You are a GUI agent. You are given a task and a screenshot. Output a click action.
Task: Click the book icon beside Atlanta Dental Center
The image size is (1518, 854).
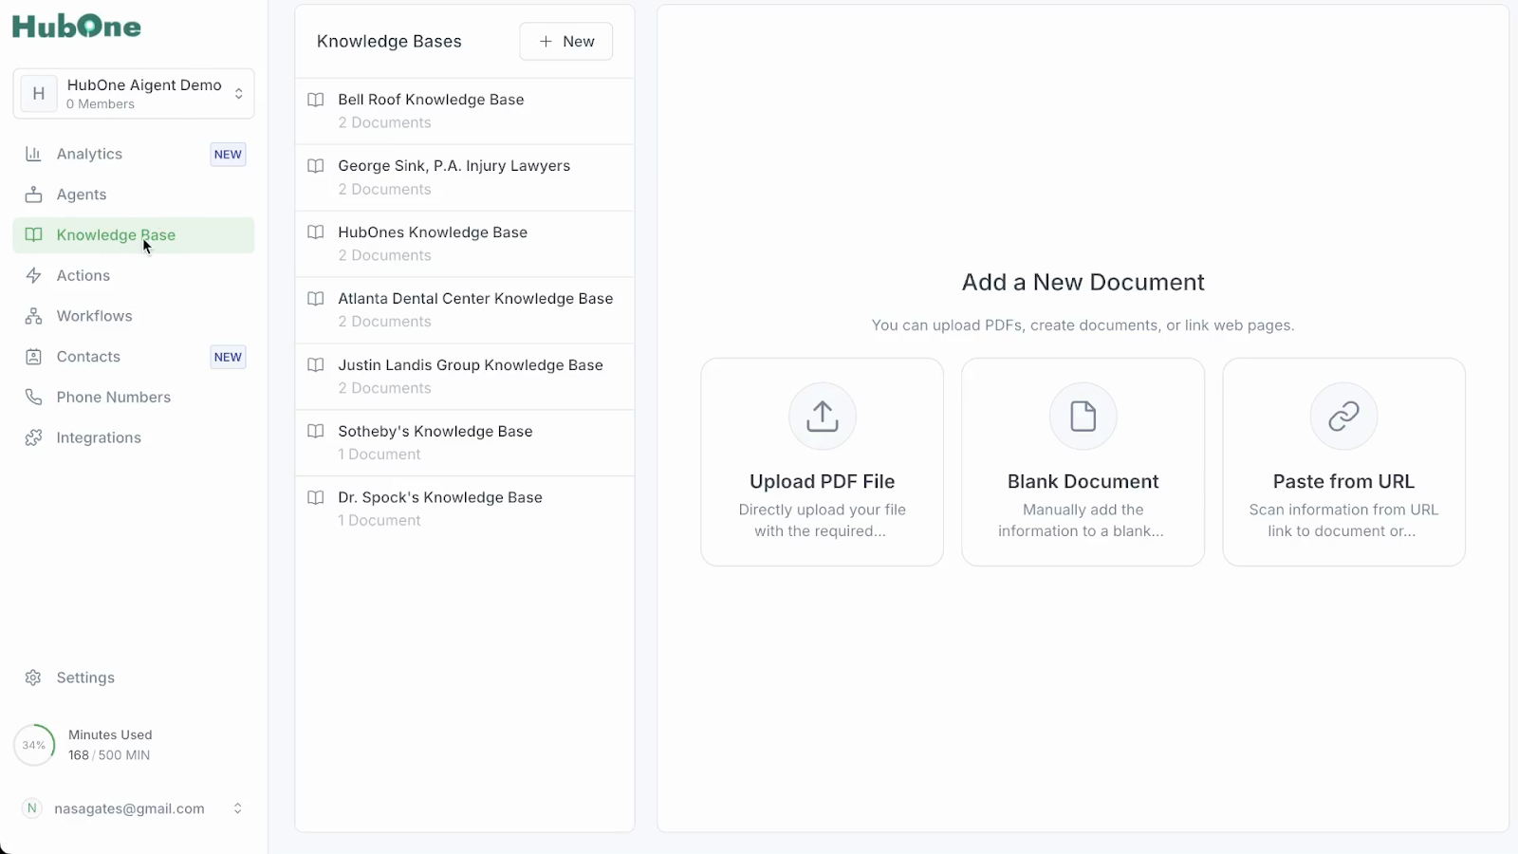coord(316,299)
